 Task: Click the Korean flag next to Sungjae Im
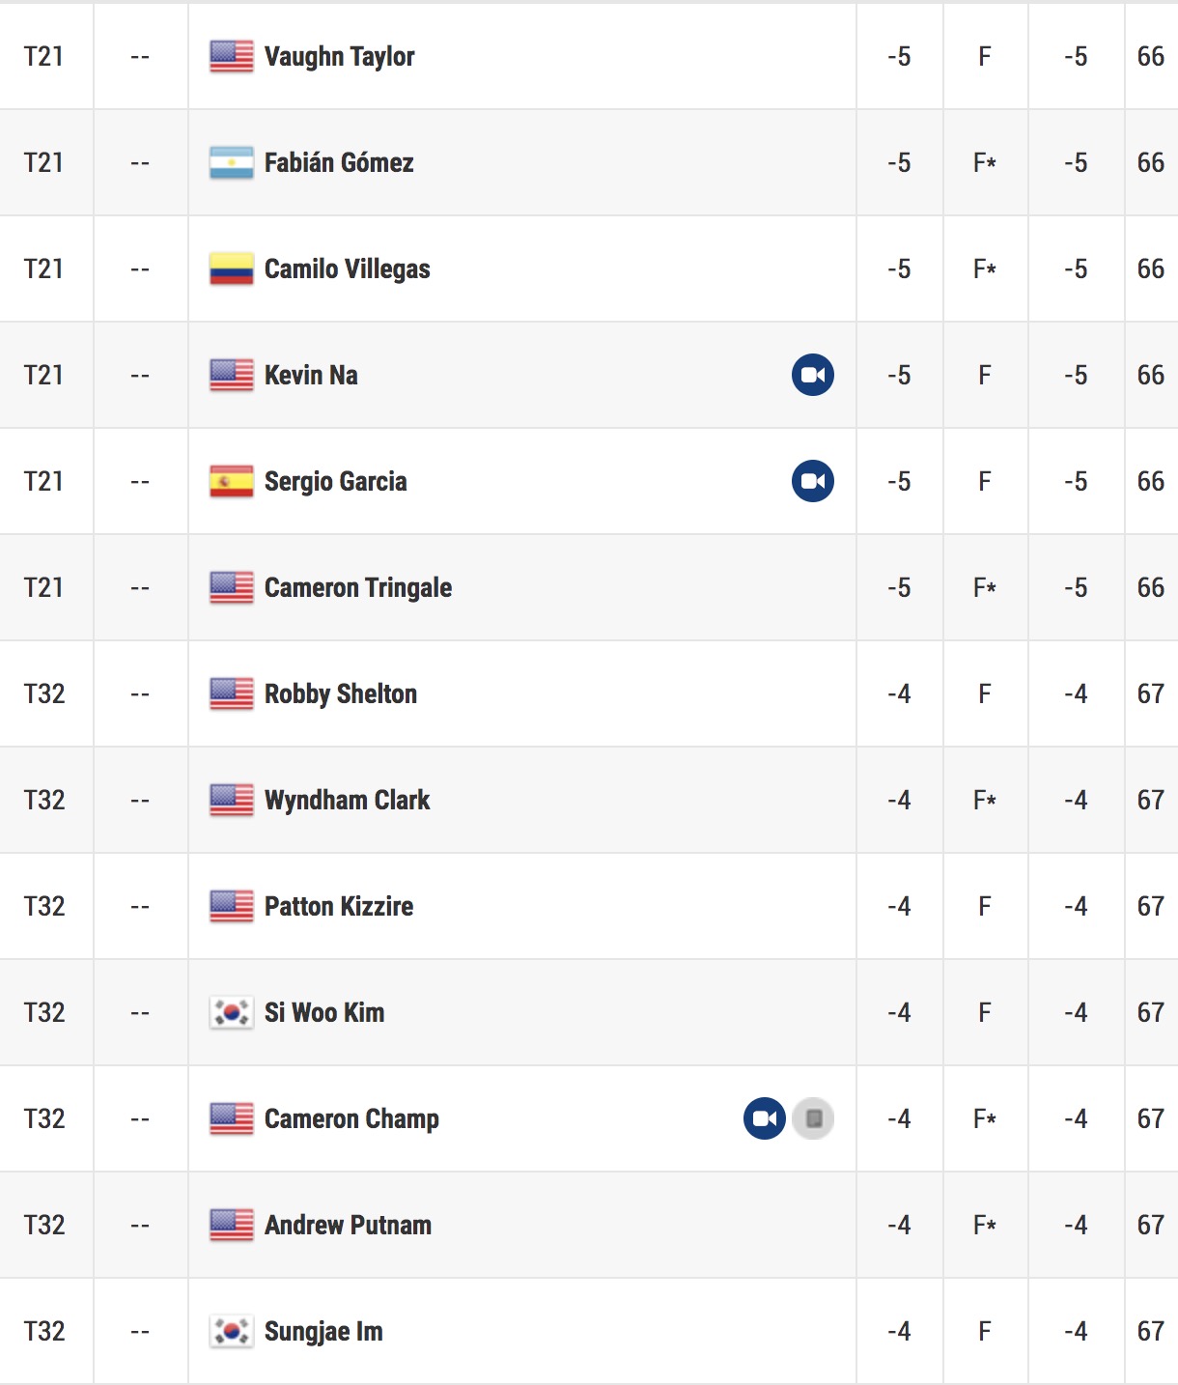point(232,1331)
